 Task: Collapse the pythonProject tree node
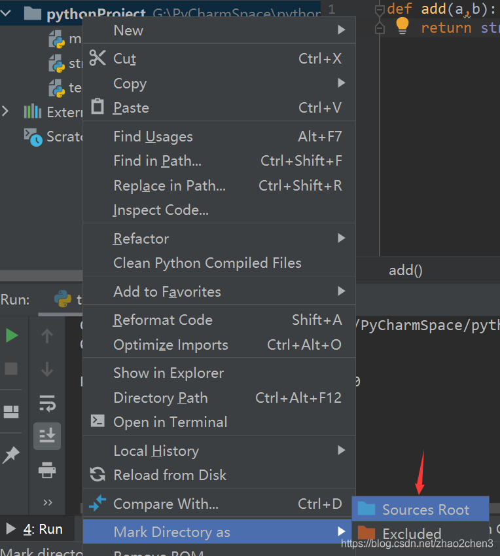6,14
